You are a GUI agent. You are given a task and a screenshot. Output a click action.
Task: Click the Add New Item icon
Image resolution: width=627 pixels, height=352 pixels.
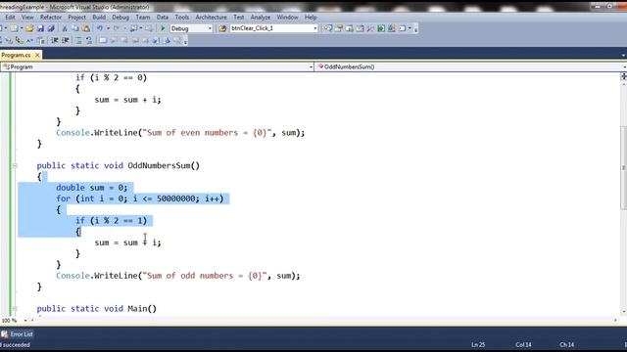coord(14,28)
